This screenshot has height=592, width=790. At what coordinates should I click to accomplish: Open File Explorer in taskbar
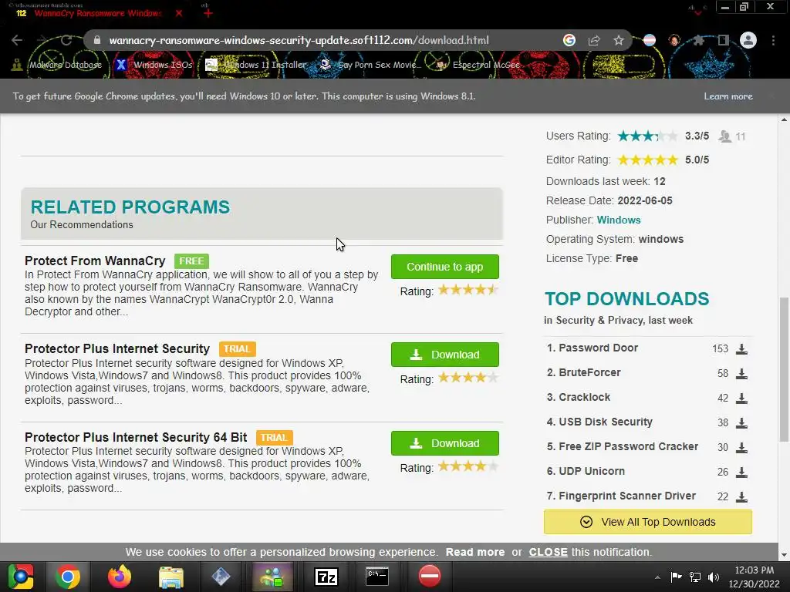(x=170, y=577)
